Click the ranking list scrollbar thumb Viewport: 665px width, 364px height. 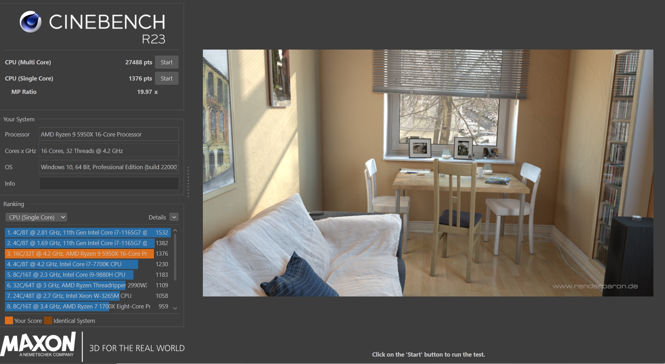[175, 257]
